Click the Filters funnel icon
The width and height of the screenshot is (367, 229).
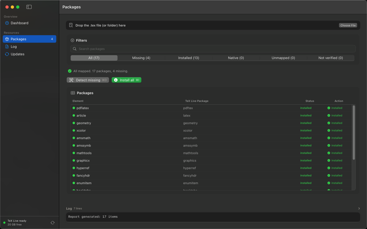coord(72,40)
